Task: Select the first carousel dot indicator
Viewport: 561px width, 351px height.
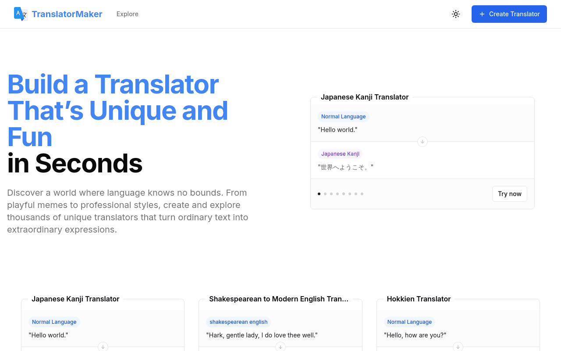Action: (319, 194)
